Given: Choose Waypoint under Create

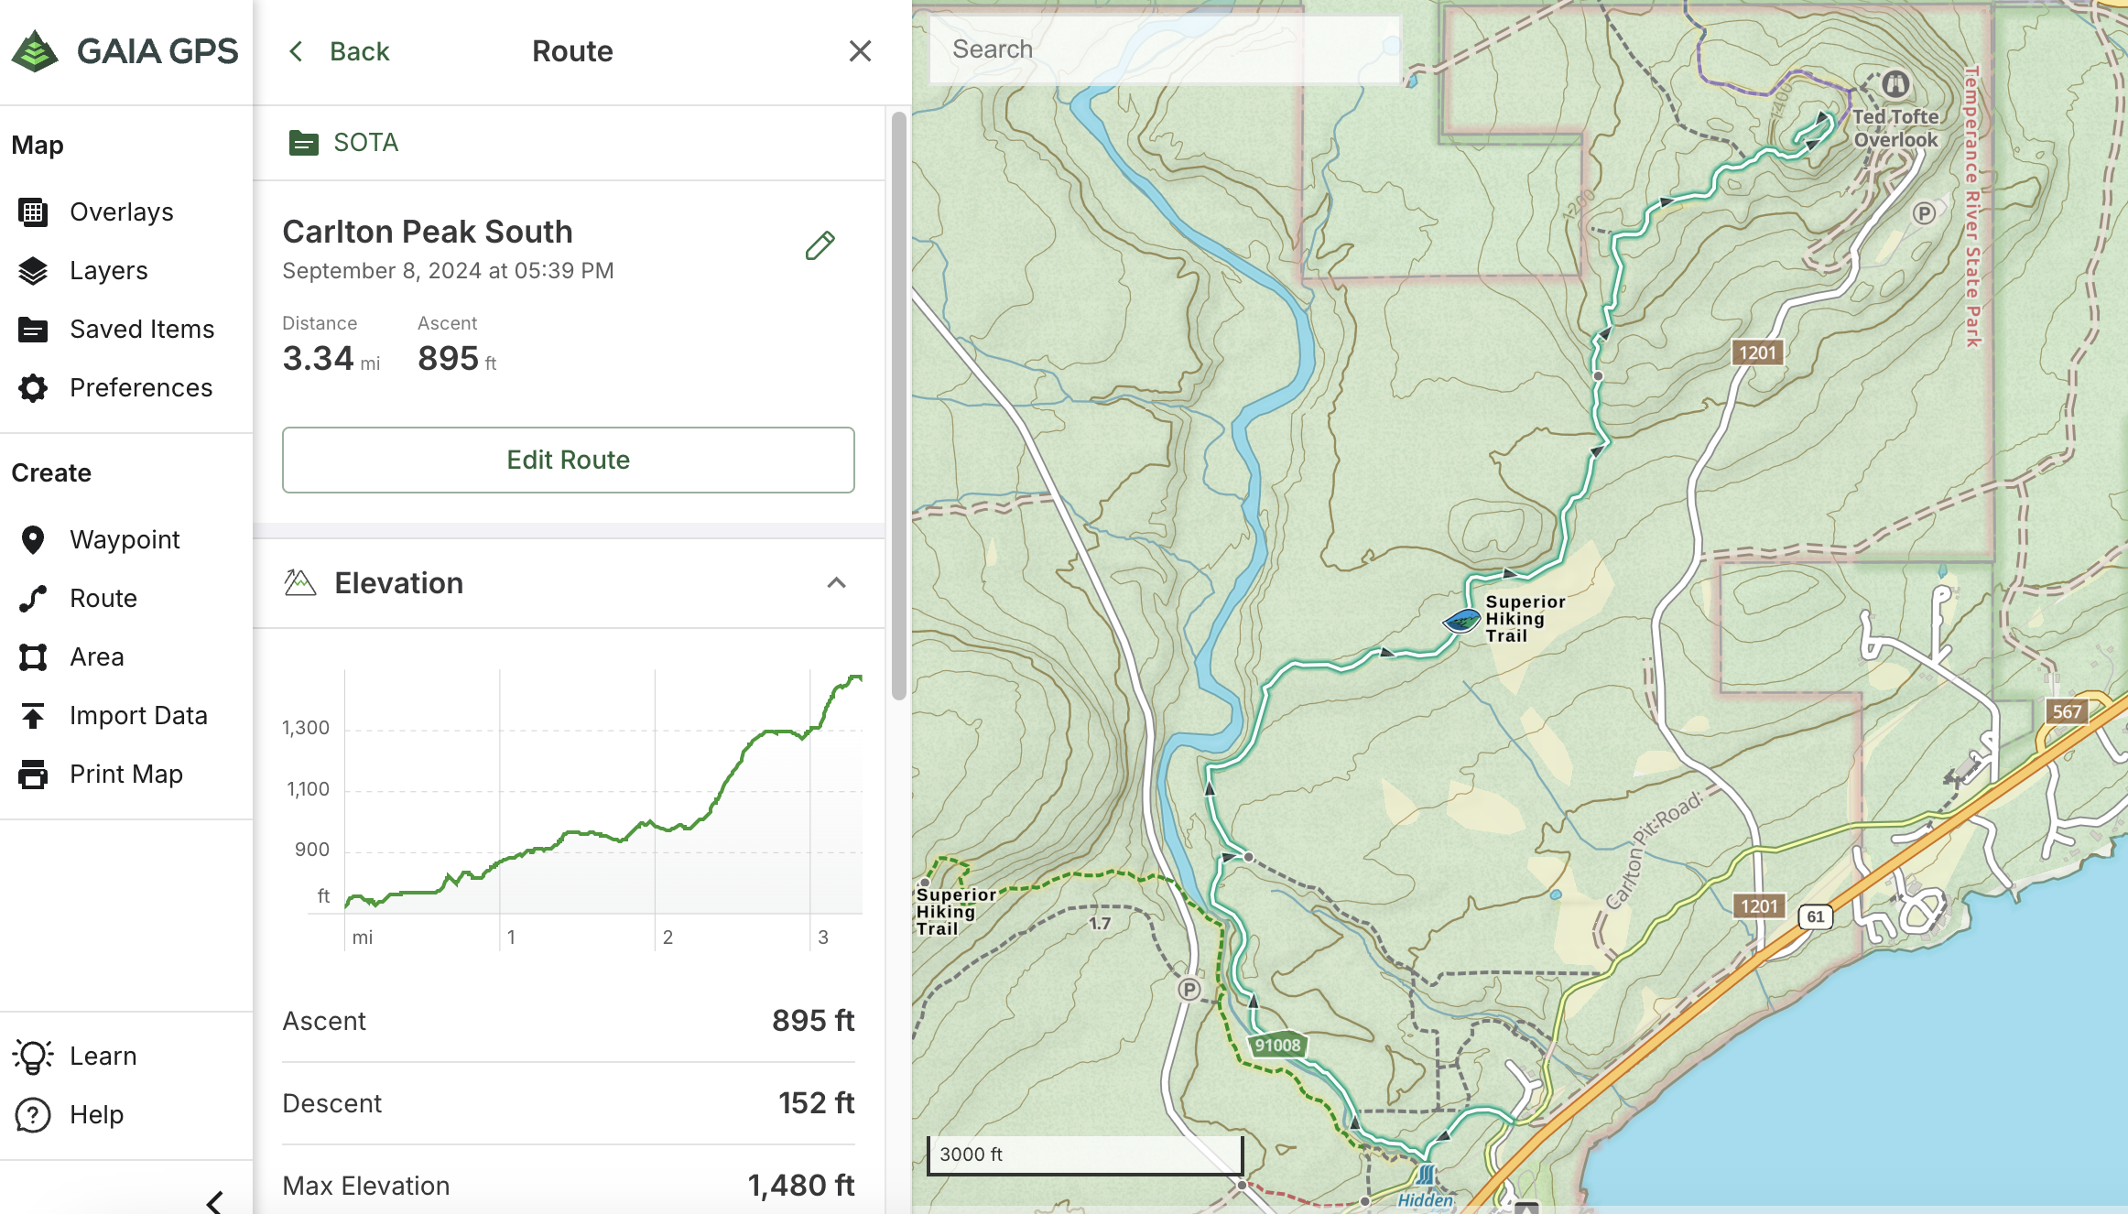Looking at the screenshot, I should [126, 540].
